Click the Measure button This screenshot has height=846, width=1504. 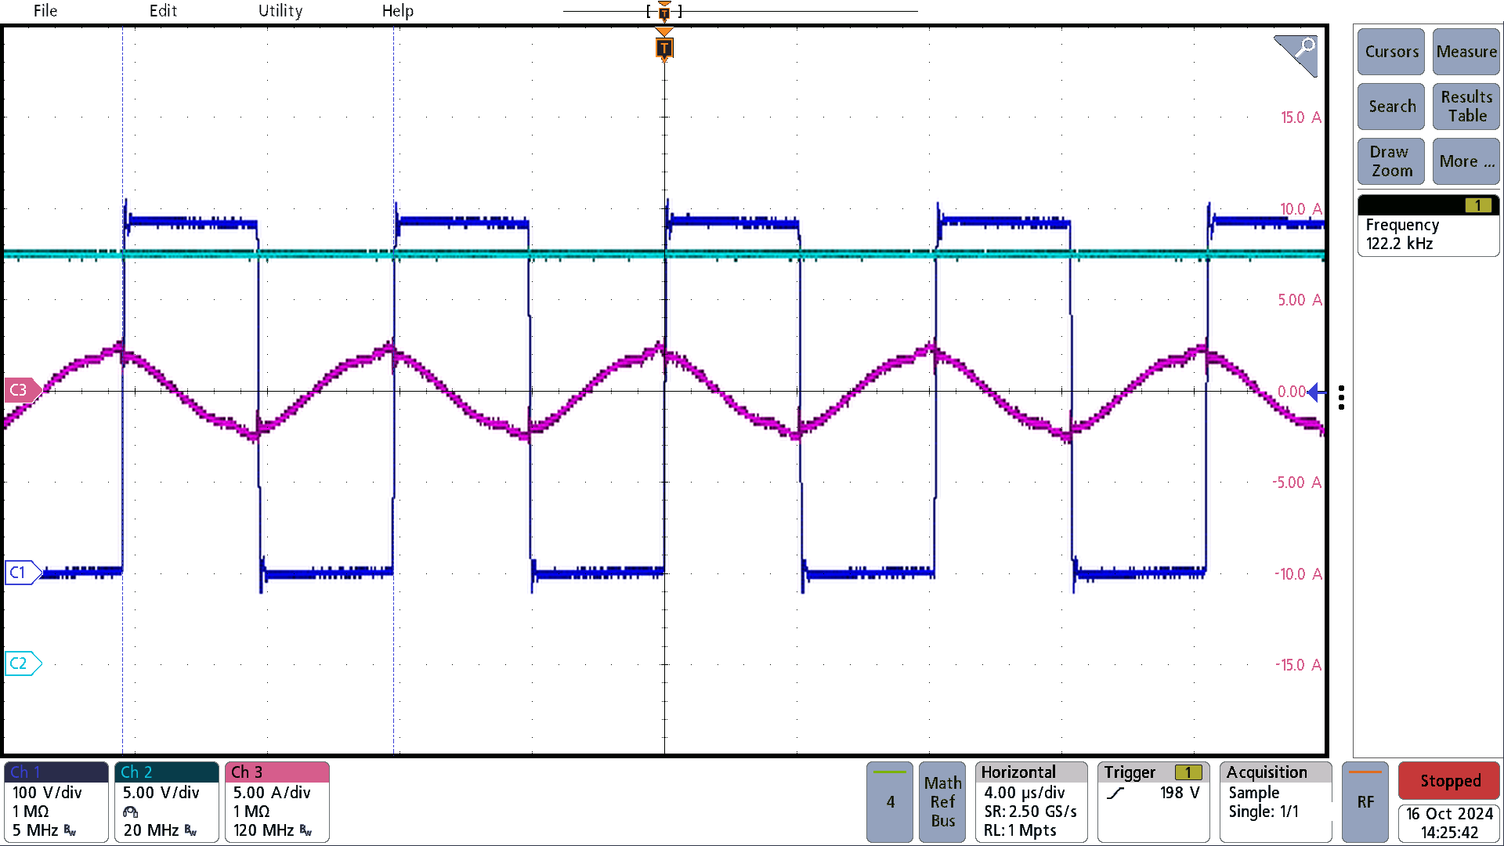tap(1466, 52)
